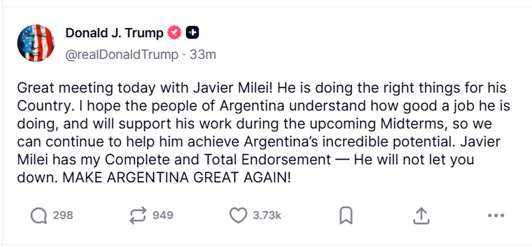Image resolution: width=532 pixels, height=247 pixels.
Task: Click the 298 replies count
Action: [63, 216]
